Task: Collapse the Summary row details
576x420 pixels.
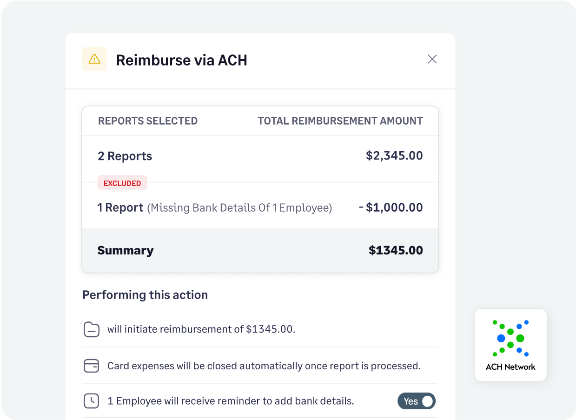Action: [x=260, y=250]
